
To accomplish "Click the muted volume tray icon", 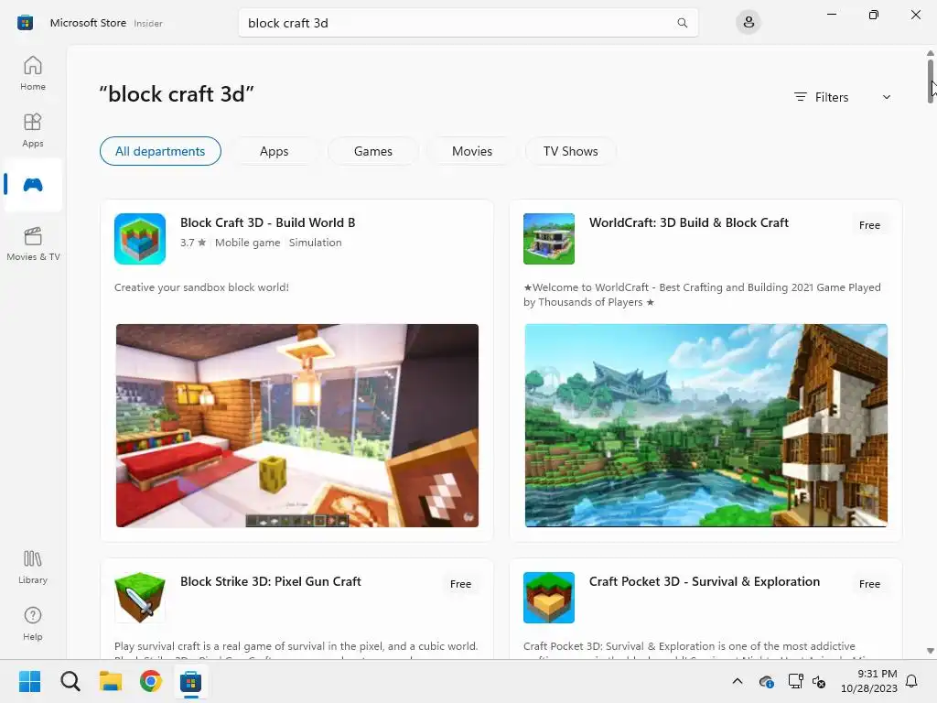I will [819, 681].
